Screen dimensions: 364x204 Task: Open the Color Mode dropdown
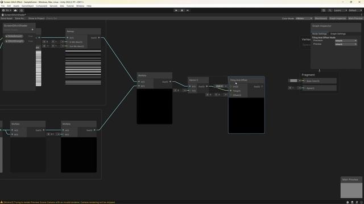(x=304, y=19)
